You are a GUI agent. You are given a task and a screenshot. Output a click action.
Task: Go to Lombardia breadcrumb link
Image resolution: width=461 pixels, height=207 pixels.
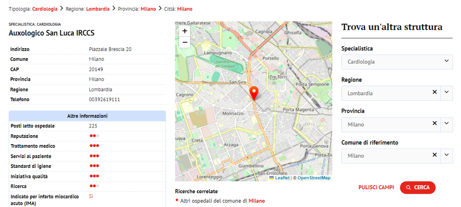[97, 9]
